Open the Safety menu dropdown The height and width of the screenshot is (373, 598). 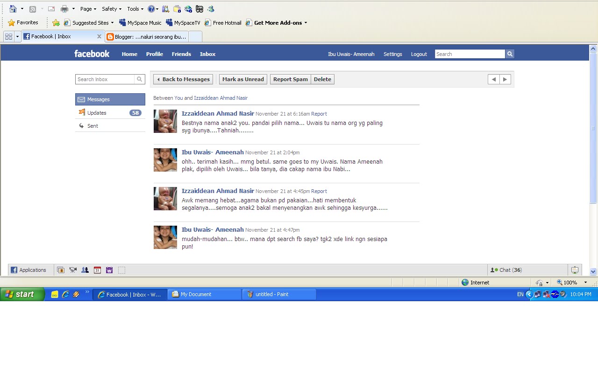click(x=112, y=9)
